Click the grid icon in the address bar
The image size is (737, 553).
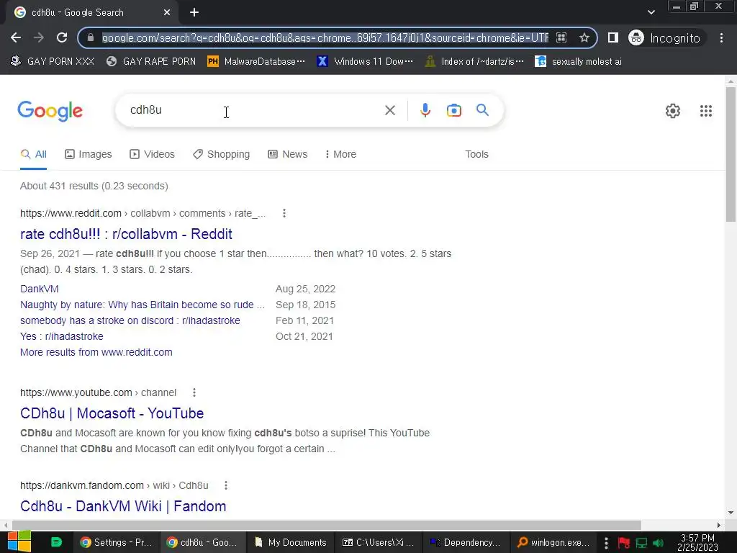pos(561,37)
